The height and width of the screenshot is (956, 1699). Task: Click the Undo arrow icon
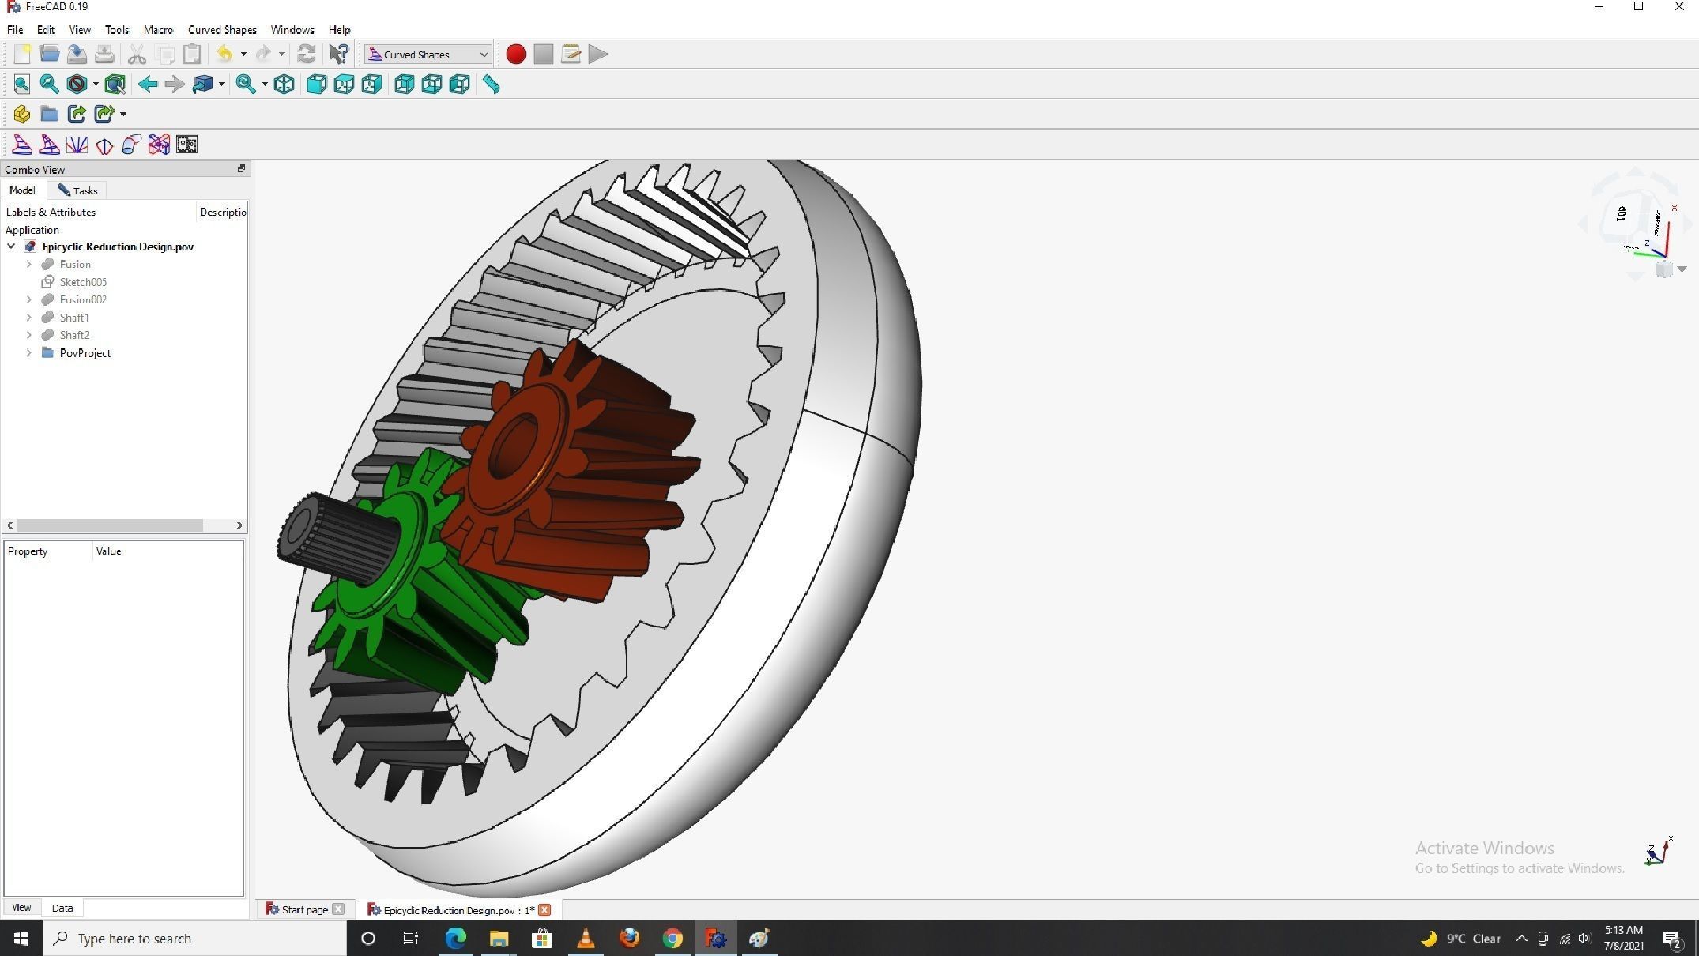[224, 54]
